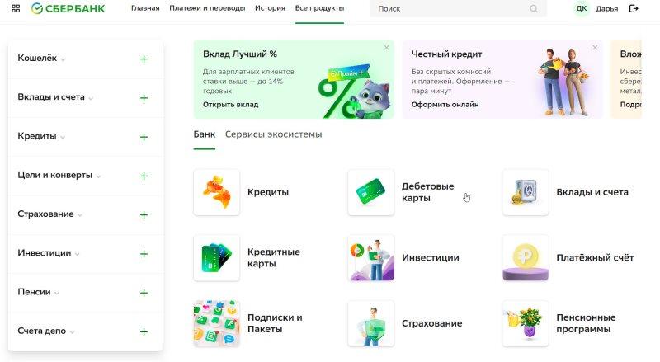660x362 pixels.
Task: Click the plus icon beside Страхование in sidebar
Action: point(144,214)
